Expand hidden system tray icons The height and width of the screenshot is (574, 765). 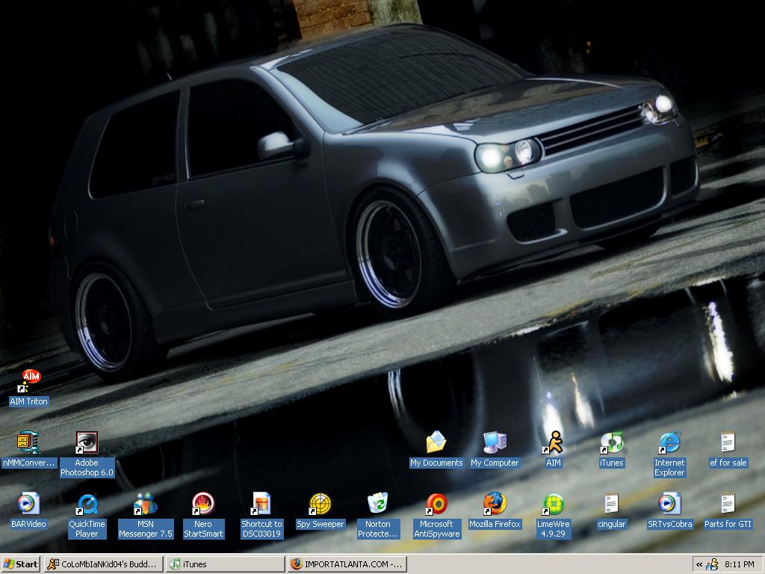coord(699,564)
